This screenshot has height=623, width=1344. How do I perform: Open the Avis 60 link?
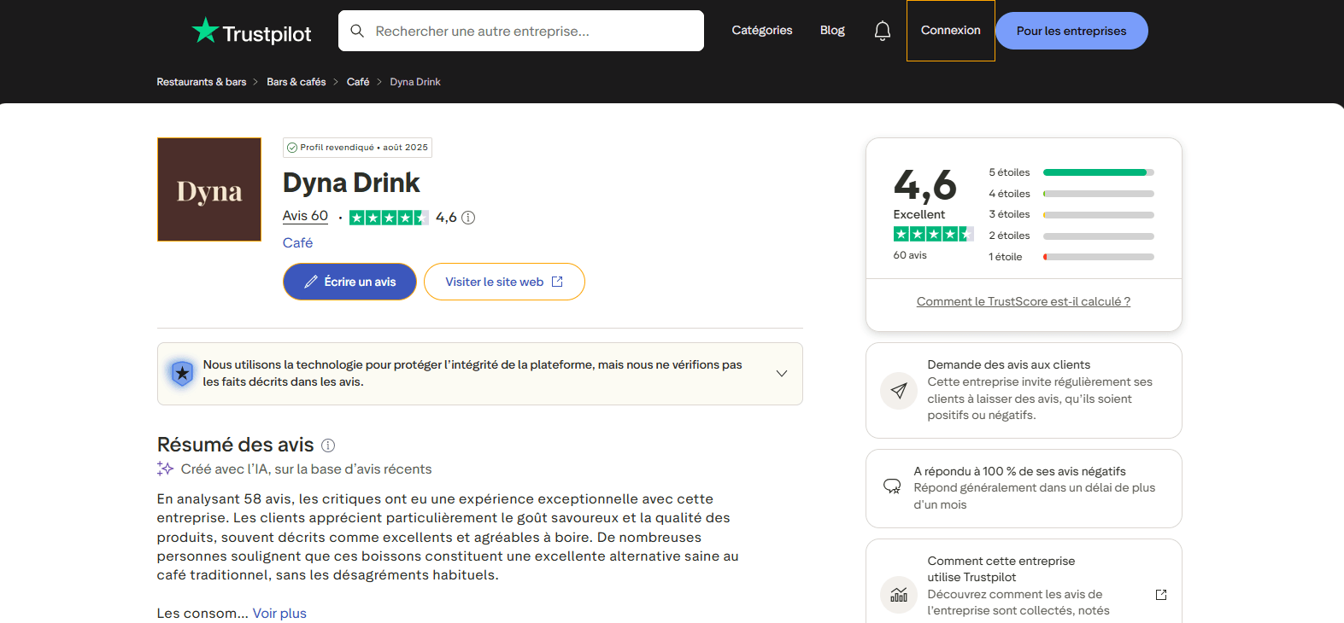coord(305,216)
